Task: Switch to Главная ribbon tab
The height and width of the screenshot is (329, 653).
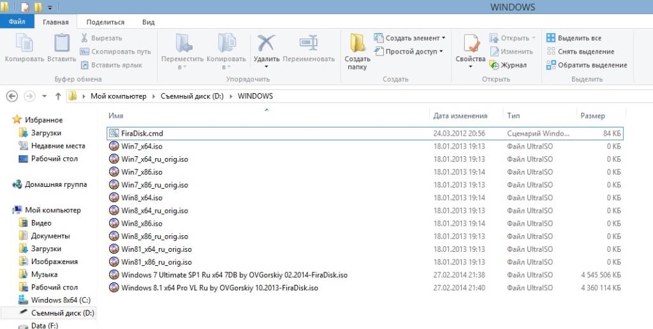Action: click(x=55, y=22)
